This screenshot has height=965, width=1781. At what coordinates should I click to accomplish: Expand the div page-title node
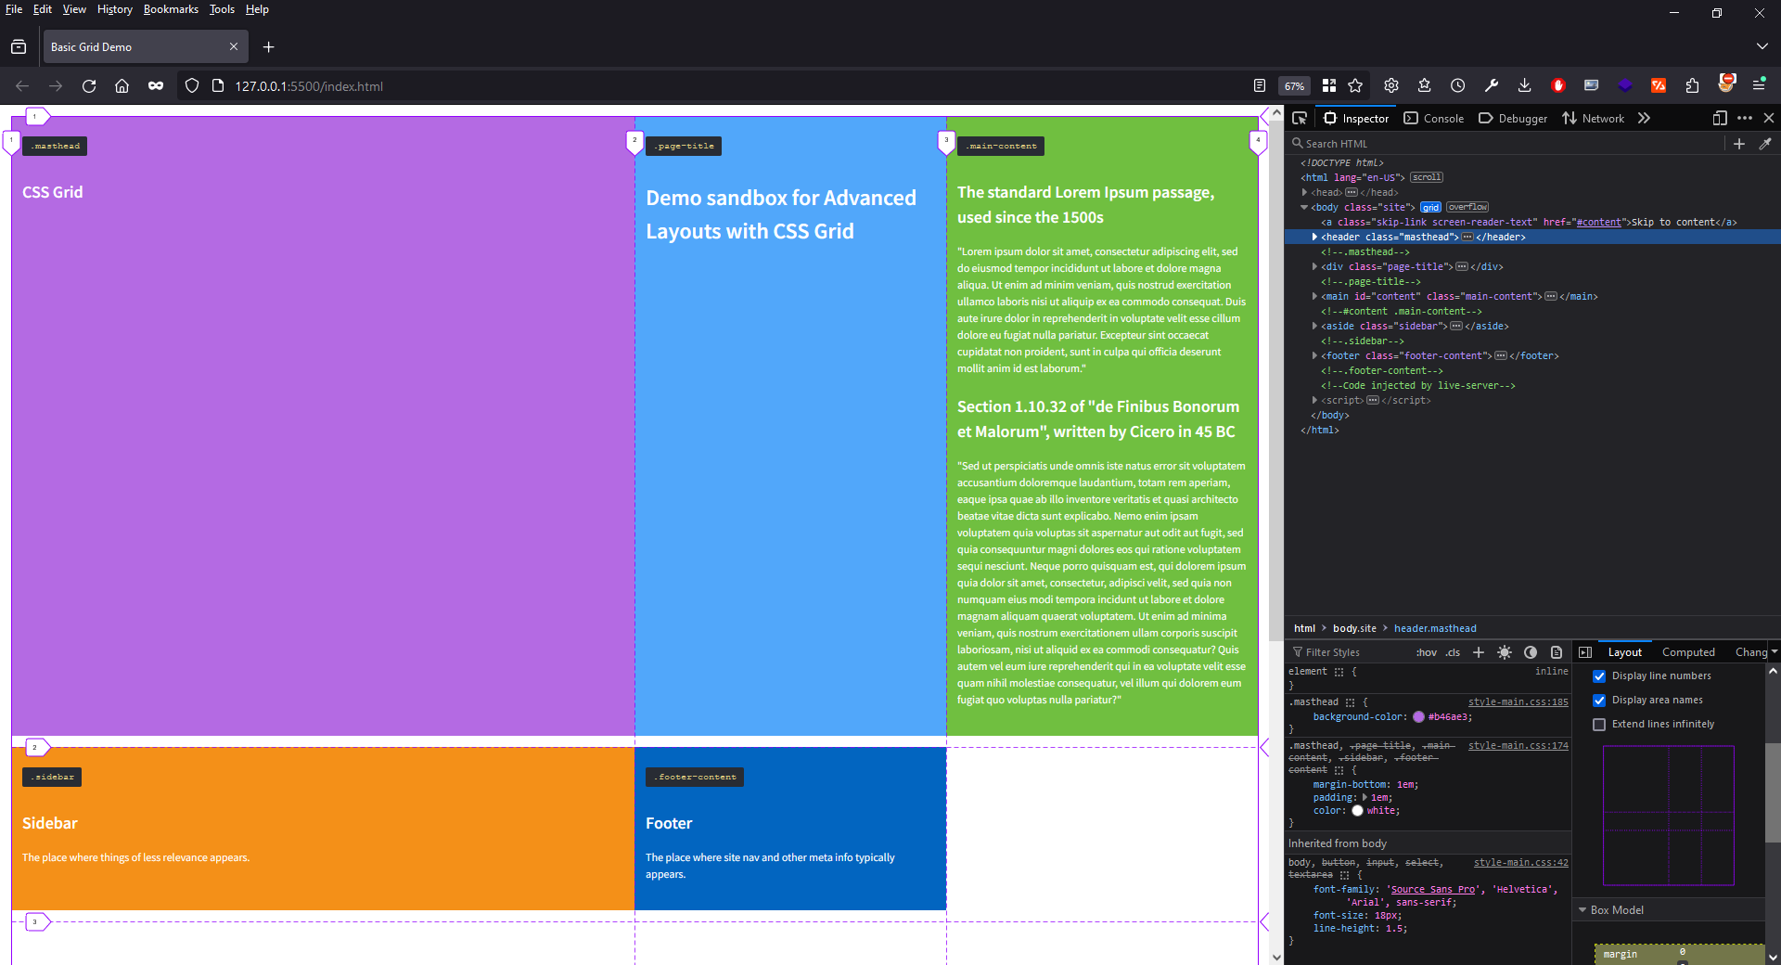[x=1314, y=266]
